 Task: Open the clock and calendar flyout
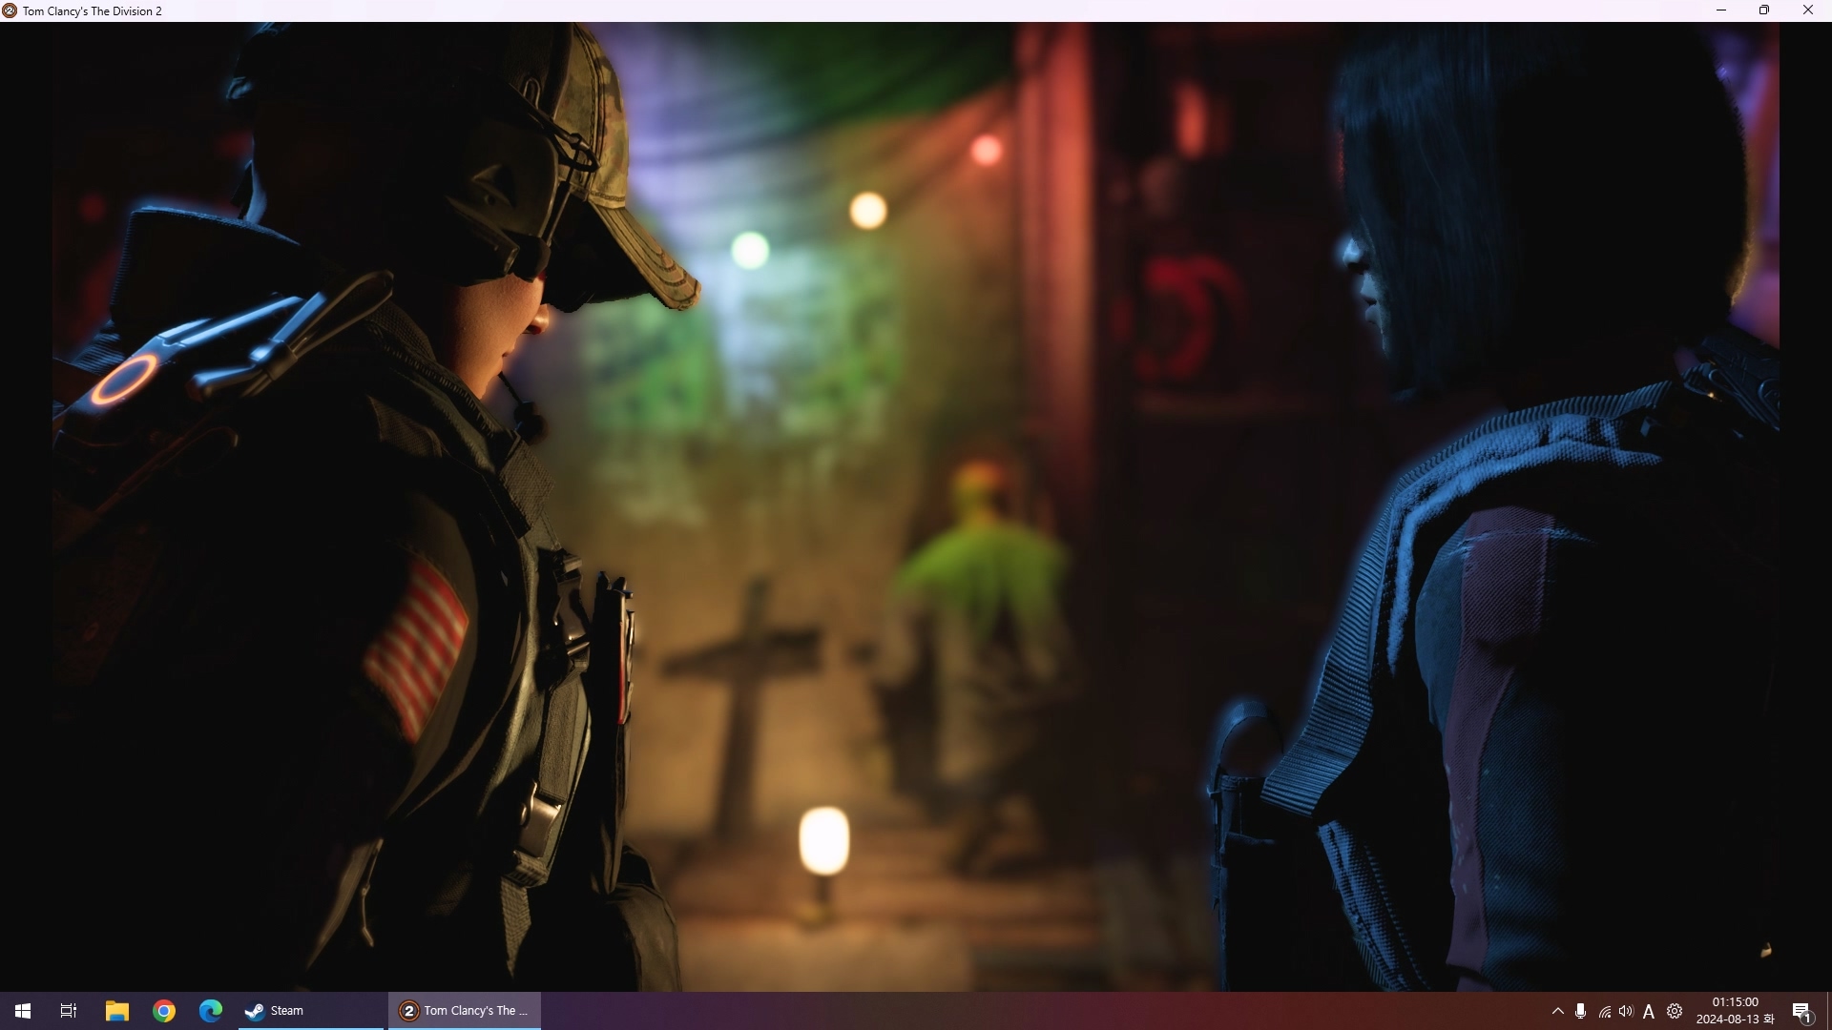point(1735,1011)
